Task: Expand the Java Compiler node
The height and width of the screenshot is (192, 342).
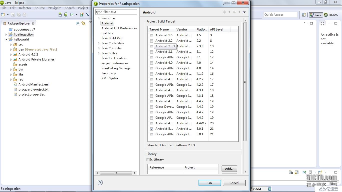Action: point(99,48)
